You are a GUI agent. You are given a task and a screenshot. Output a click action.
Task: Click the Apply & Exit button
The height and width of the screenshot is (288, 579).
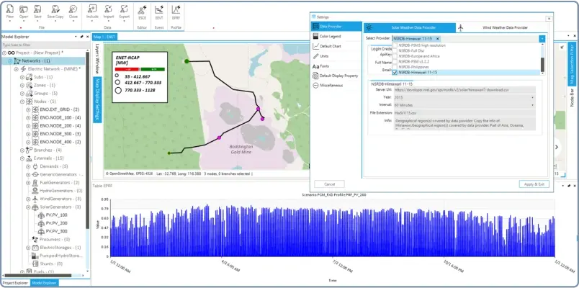534,184
